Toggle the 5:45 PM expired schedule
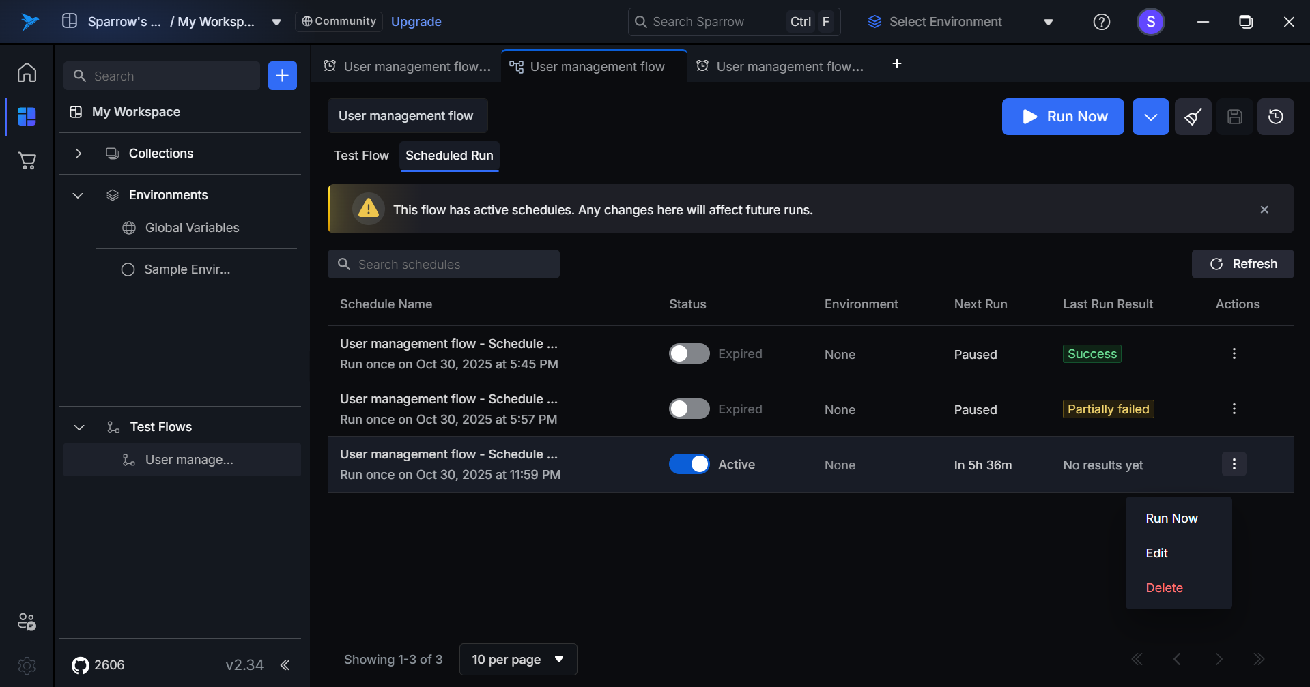This screenshot has width=1310, height=687. (689, 353)
